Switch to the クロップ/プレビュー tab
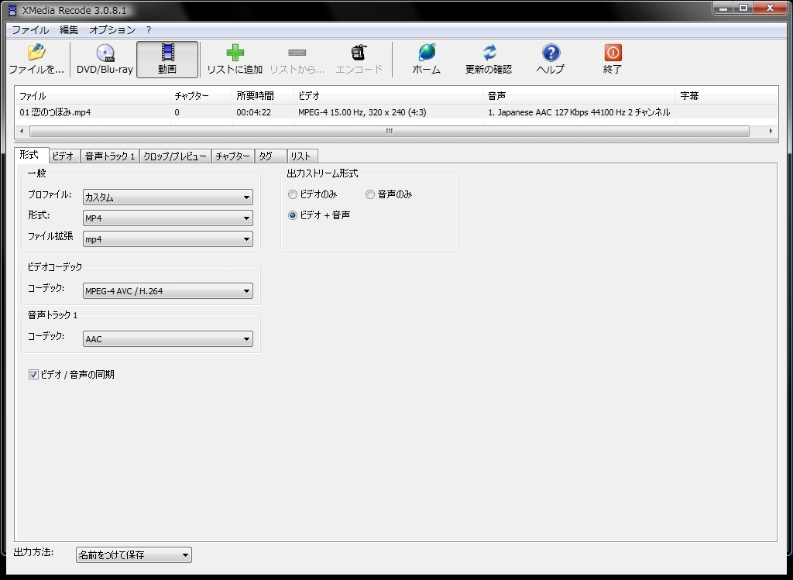Viewport: 793px width, 580px height. coord(175,156)
